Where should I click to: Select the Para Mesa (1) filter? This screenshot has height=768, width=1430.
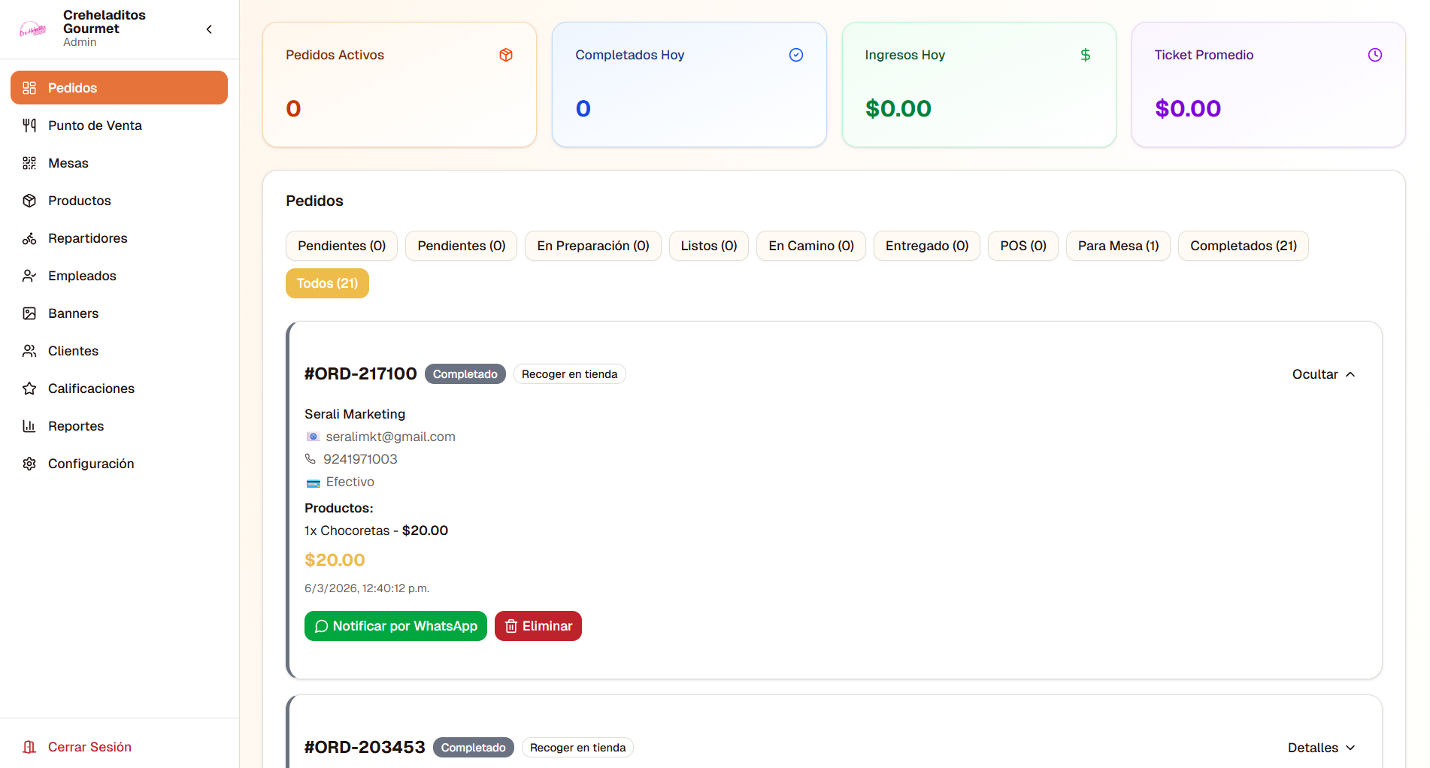1118,246
